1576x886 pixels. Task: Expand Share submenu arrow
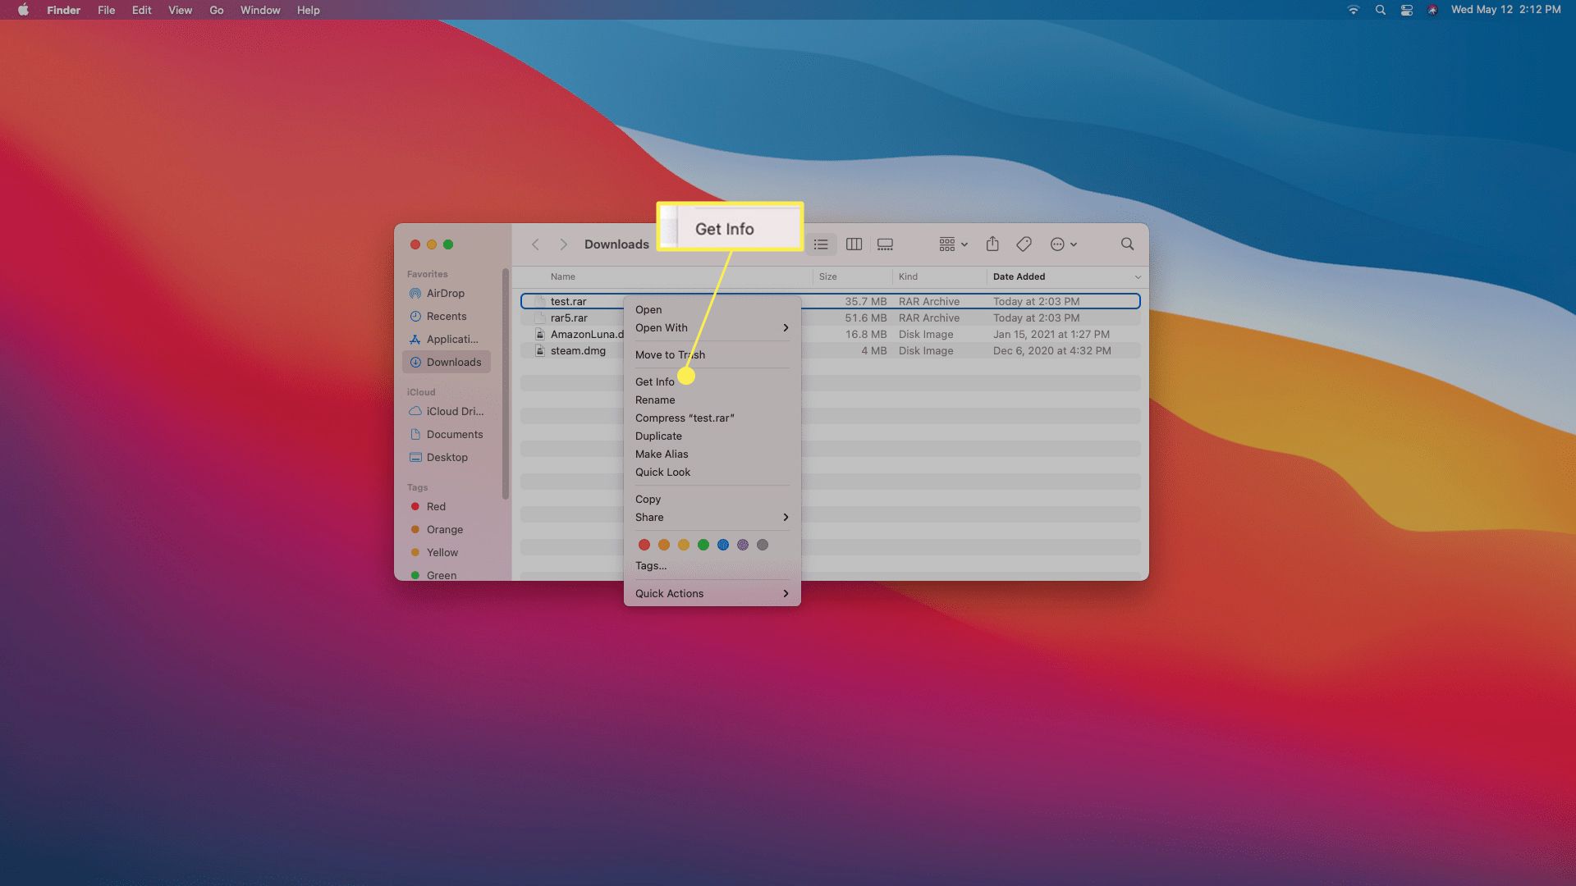(786, 517)
